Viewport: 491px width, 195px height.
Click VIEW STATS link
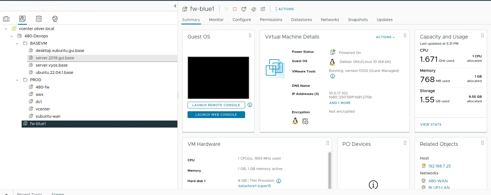(x=431, y=124)
